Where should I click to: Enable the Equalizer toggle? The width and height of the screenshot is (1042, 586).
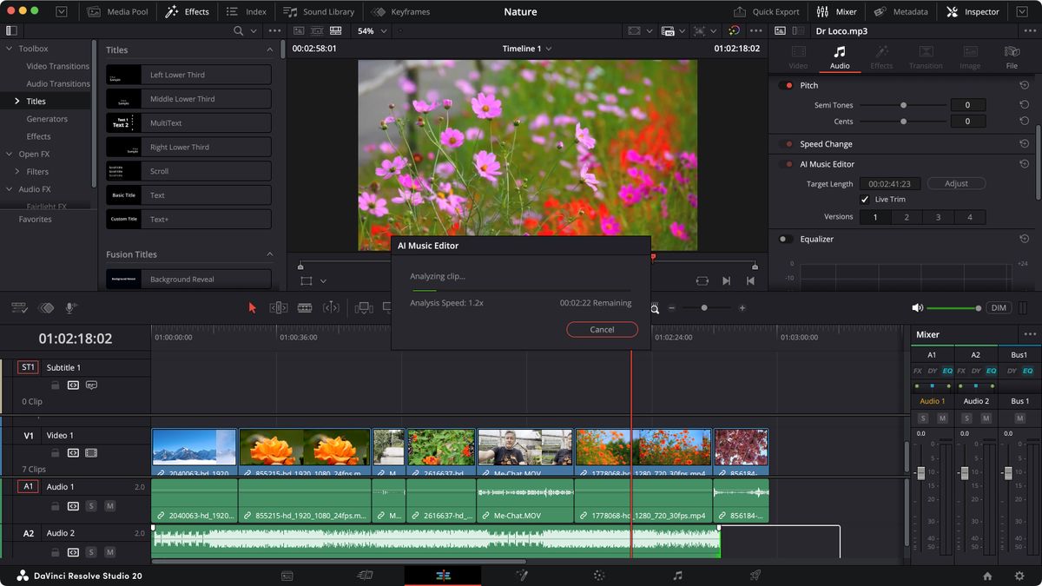click(786, 239)
